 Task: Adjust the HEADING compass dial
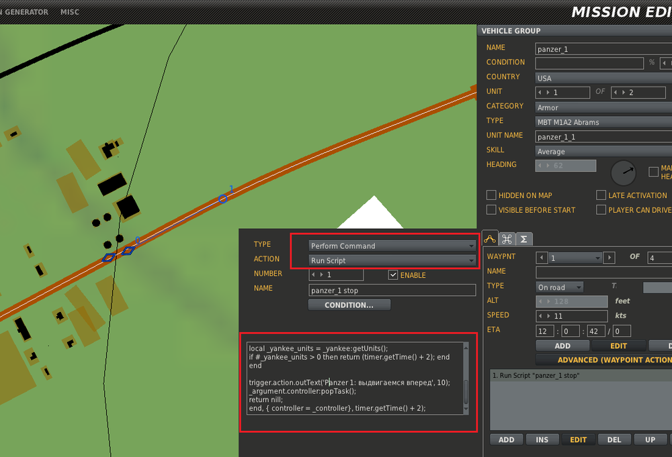pos(624,172)
